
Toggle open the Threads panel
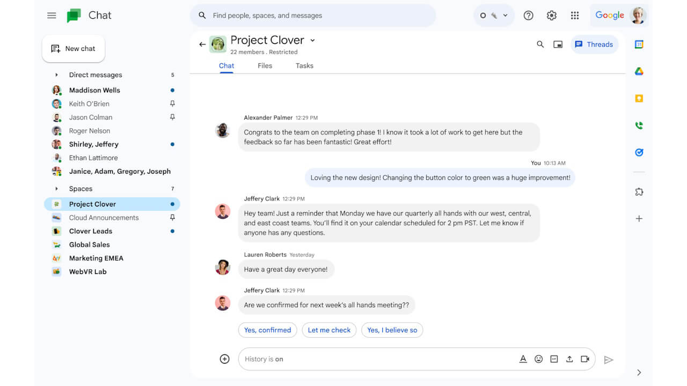point(594,44)
